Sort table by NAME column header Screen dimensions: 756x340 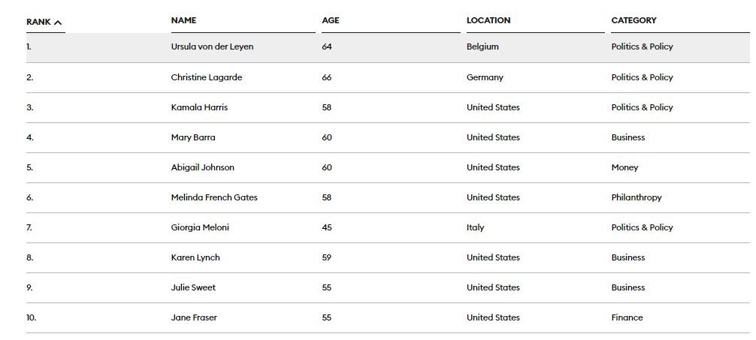[x=183, y=20]
